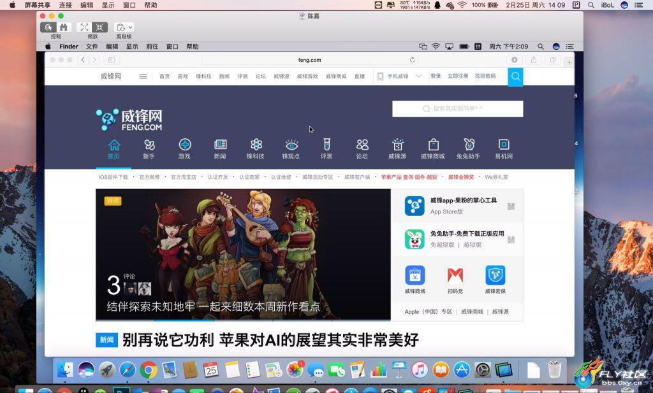This screenshot has width=653, height=393.
Task: Open the 评测 test tube icon
Action: pyautogui.click(x=326, y=149)
